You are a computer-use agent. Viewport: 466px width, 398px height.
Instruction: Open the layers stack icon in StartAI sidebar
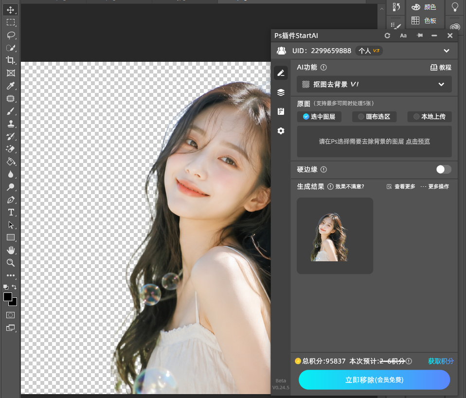(x=281, y=92)
